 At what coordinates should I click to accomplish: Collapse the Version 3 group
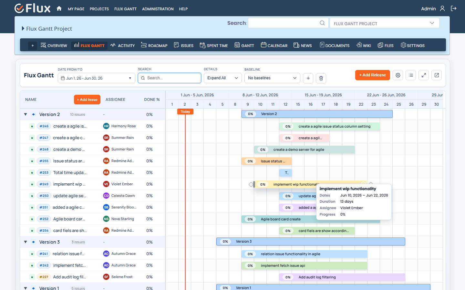click(26, 242)
